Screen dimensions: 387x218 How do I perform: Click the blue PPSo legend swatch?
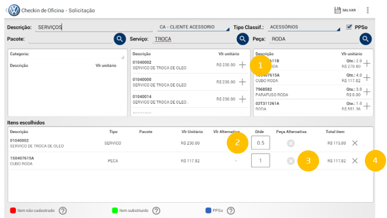click(x=208, y=210)
